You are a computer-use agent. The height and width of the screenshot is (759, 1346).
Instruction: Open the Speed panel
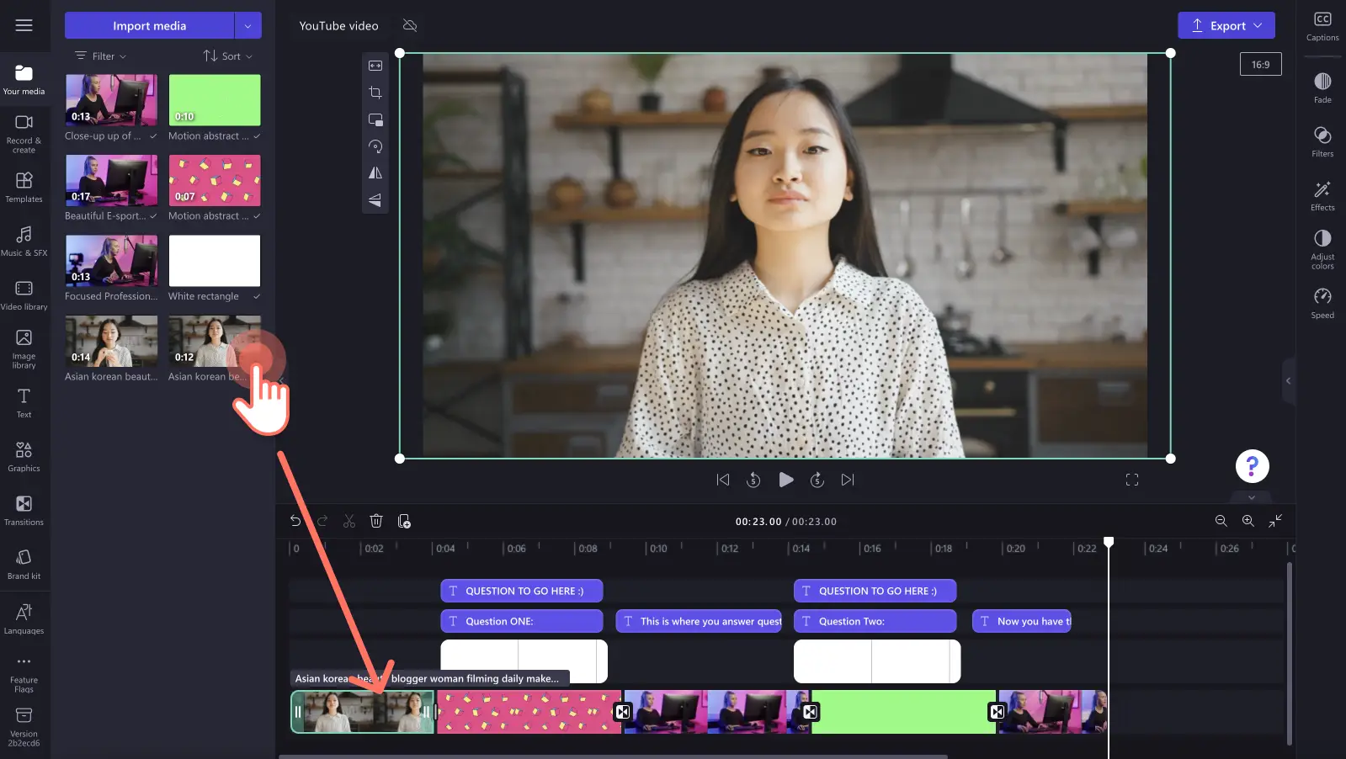pyautogui.click(x=1322, y=303)
